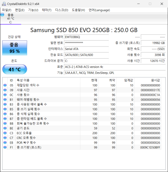Screen dimensions: 168x172
Task: Open the 언어(Language) menu
Action: point(99,10)
